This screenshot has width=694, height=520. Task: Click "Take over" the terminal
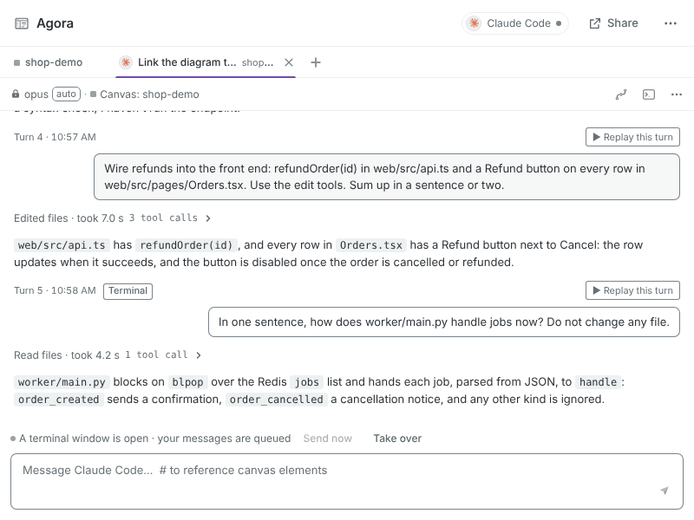[397, 439]
